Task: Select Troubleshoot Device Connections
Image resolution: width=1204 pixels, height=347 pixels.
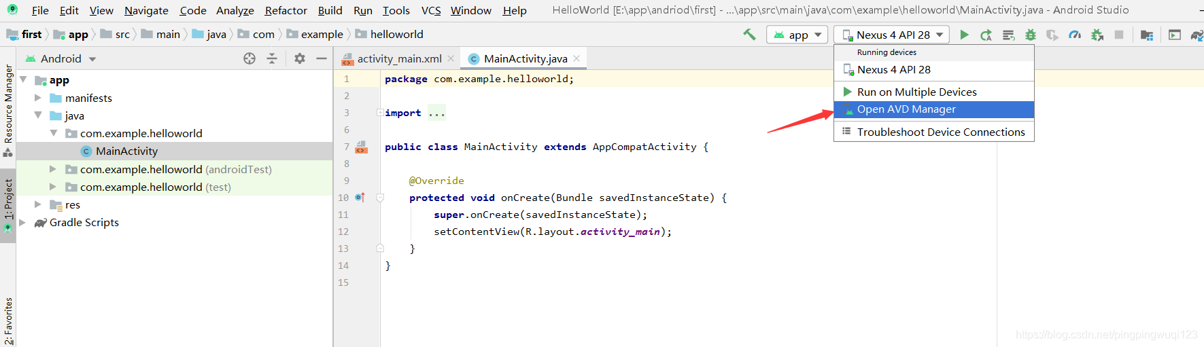Action: coord(934,132)
